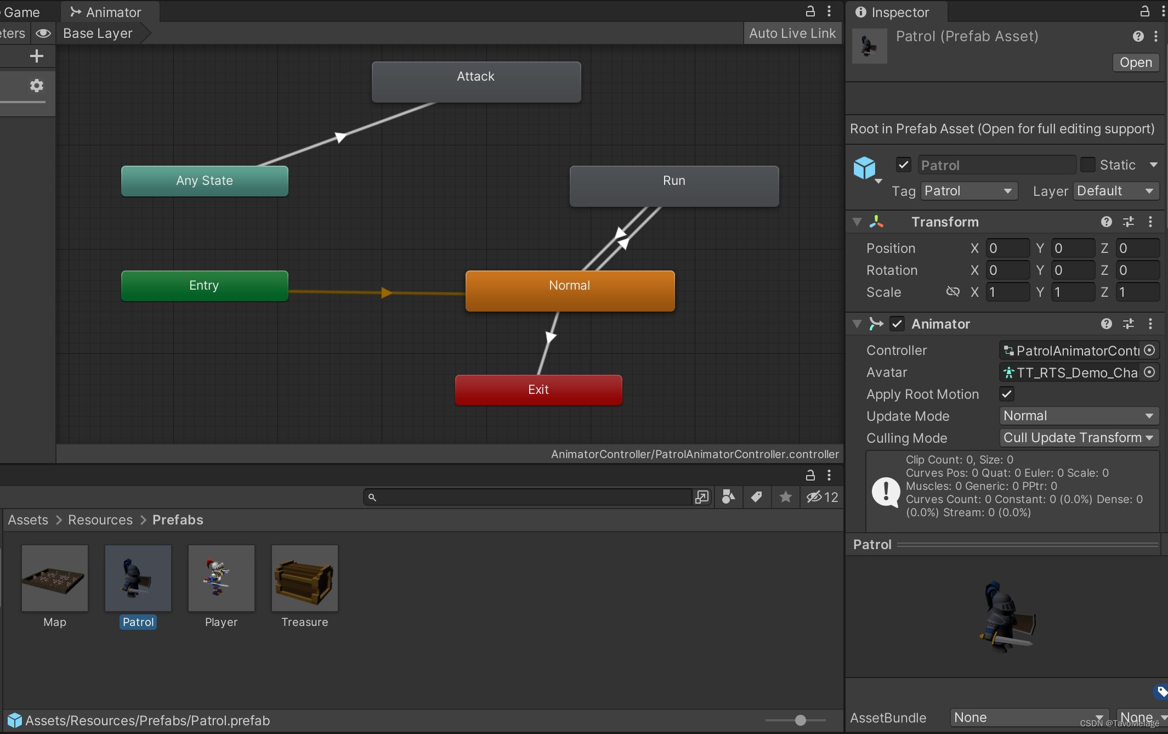Disable the Animator component checkbox
The image size is (1168, 734).
point(897,324)
